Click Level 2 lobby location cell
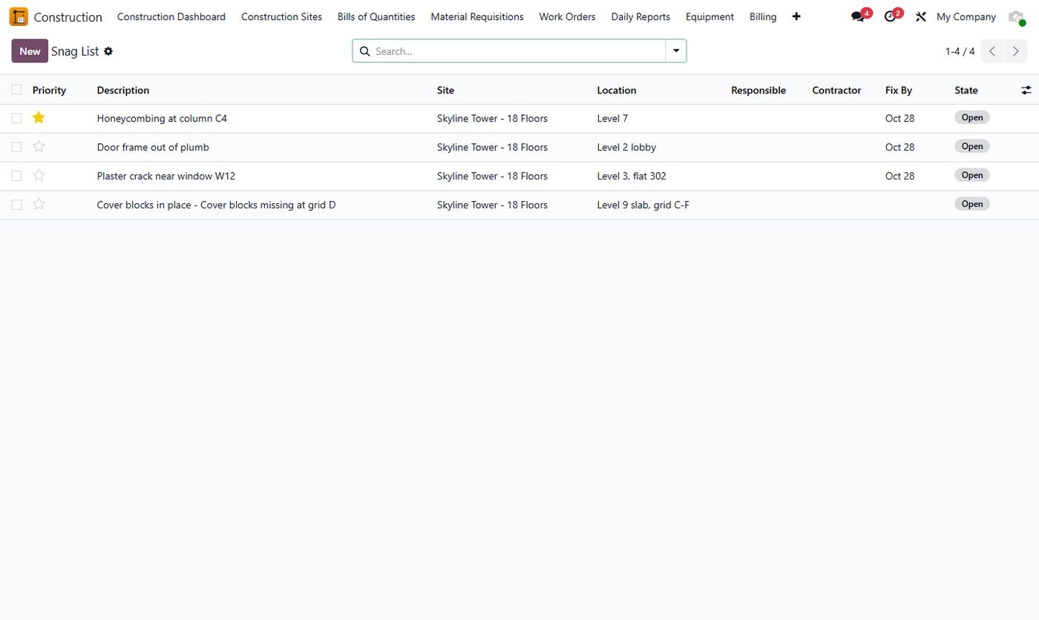1039x620 pixels. [x=626, y=147]
